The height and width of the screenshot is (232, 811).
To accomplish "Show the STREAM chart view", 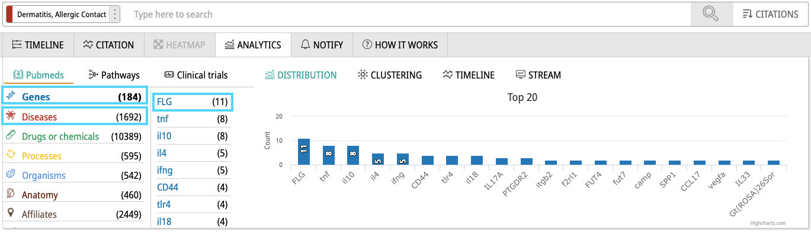I will point(538,75).
